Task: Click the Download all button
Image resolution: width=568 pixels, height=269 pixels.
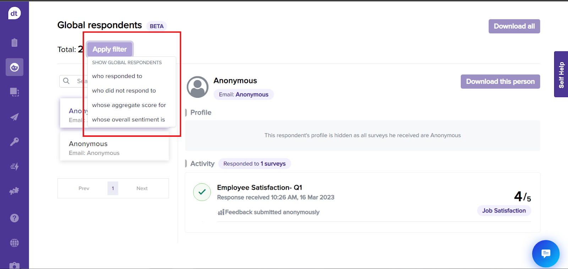Action: [x=514, y=26]
